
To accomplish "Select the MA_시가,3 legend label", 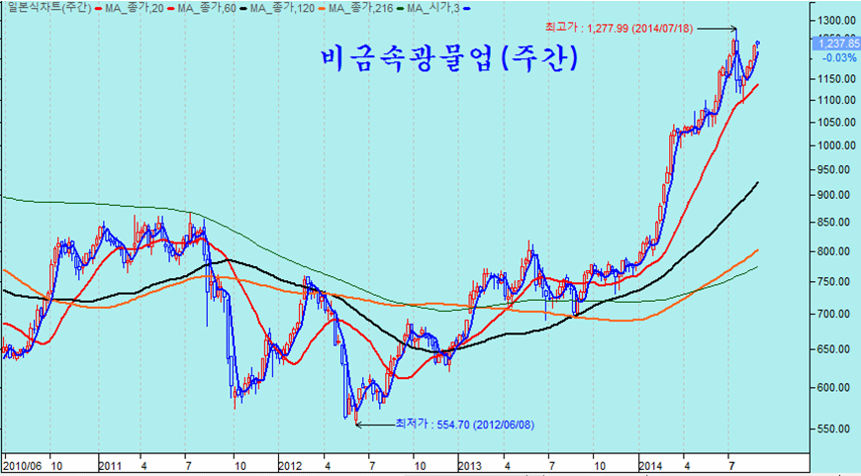I will click(x=430, y=8).
